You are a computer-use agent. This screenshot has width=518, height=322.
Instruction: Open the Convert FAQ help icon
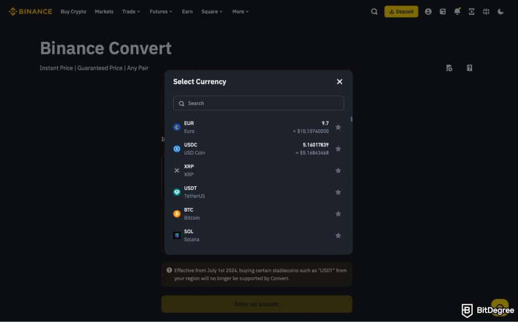469,68
